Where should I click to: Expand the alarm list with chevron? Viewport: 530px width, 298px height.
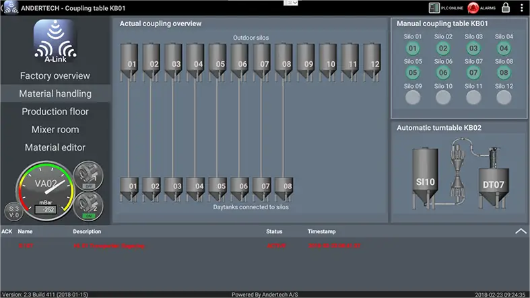(520, 231)
